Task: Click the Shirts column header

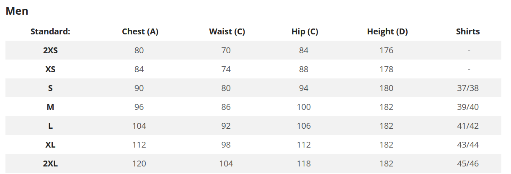Action: tap(468, 31)
